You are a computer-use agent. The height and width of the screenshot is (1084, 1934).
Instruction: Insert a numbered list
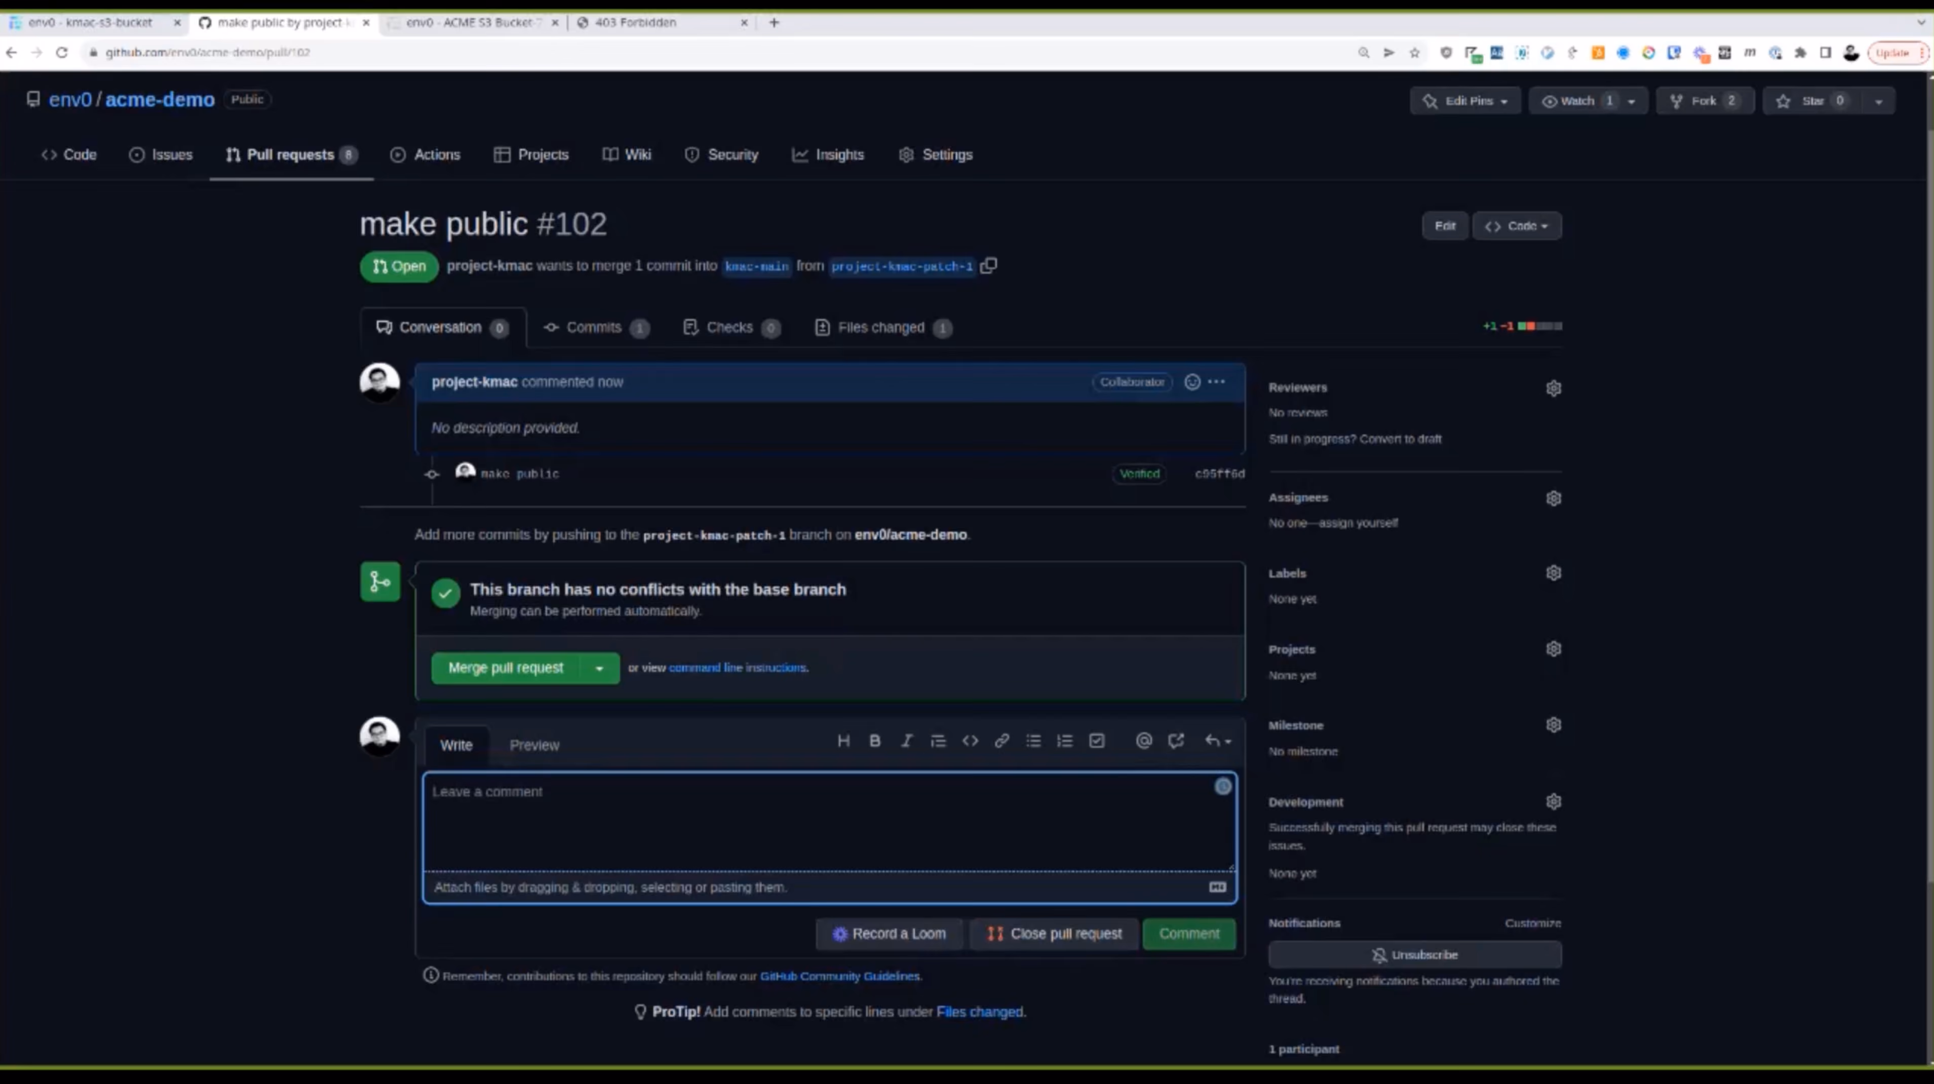click(1065, 741)
